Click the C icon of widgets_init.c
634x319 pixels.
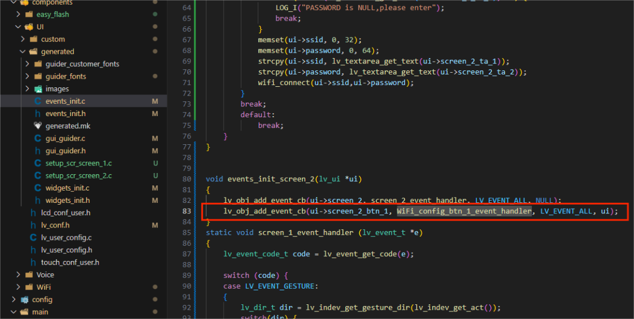pyautogui.click(x=38, y=188)
